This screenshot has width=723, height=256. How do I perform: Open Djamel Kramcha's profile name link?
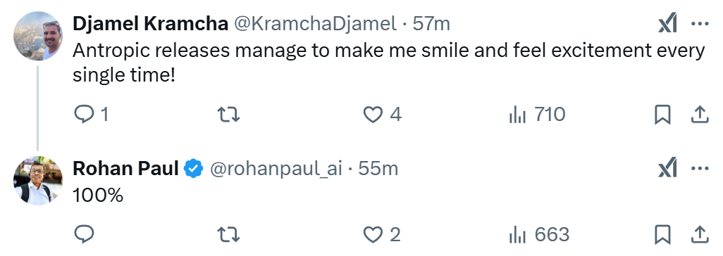(x=150, y=24)
